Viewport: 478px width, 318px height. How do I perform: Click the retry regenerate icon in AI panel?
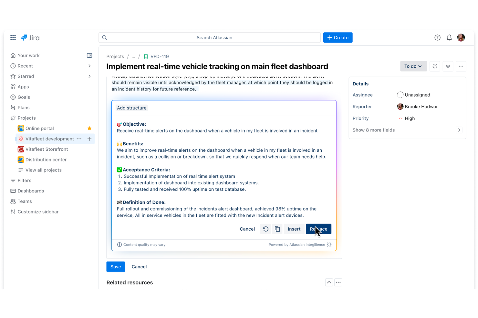tap(265, 229)
